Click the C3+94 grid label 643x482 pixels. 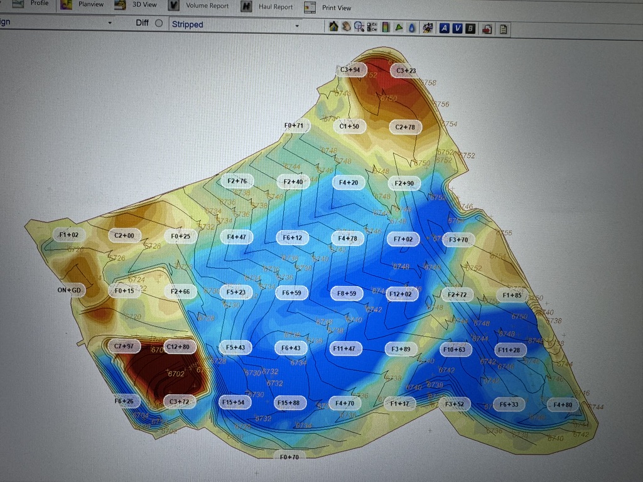click(x=350, y=70)
